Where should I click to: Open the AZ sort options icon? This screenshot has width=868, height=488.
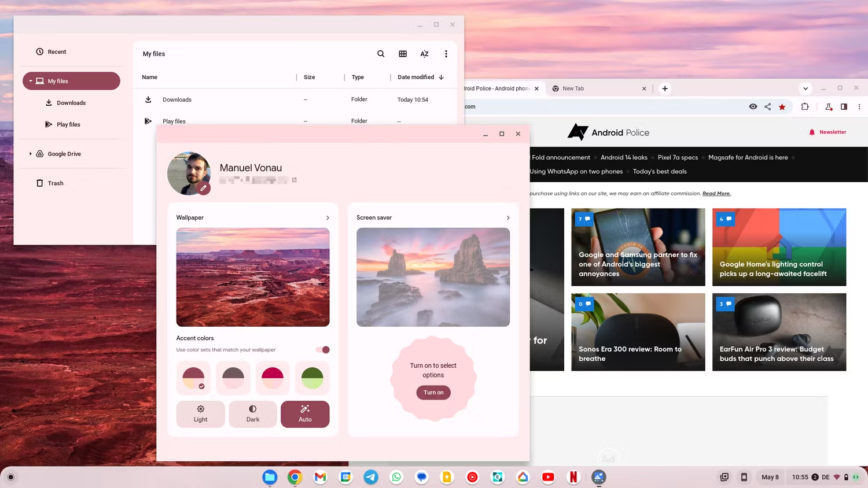[x=424, y=54]
